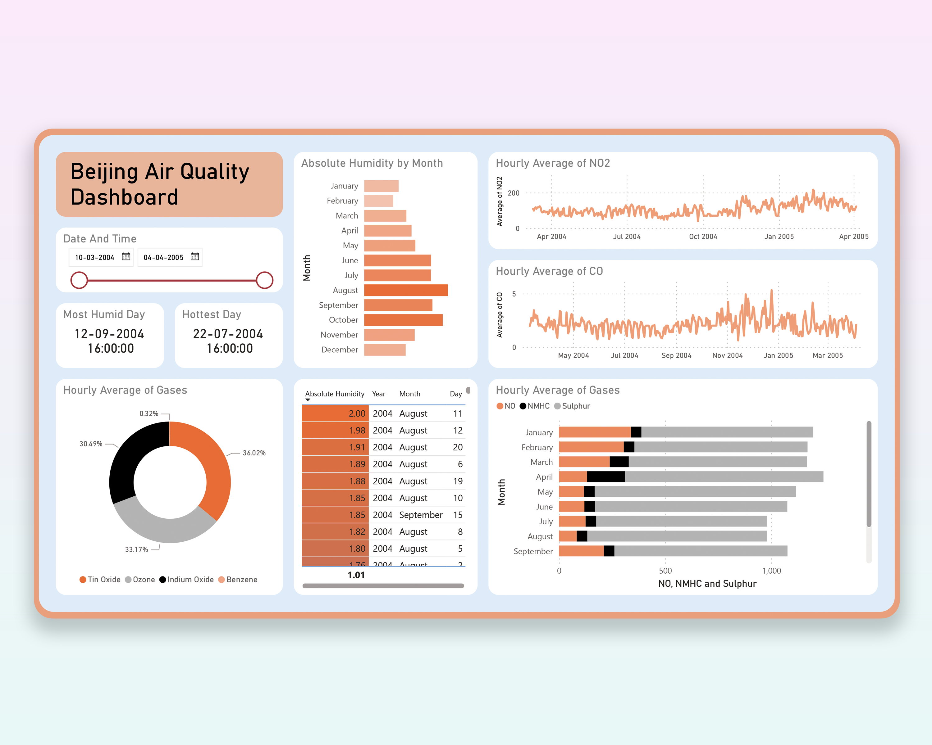
Task: Sort table by Month column header
Action: tap(409, 394)
